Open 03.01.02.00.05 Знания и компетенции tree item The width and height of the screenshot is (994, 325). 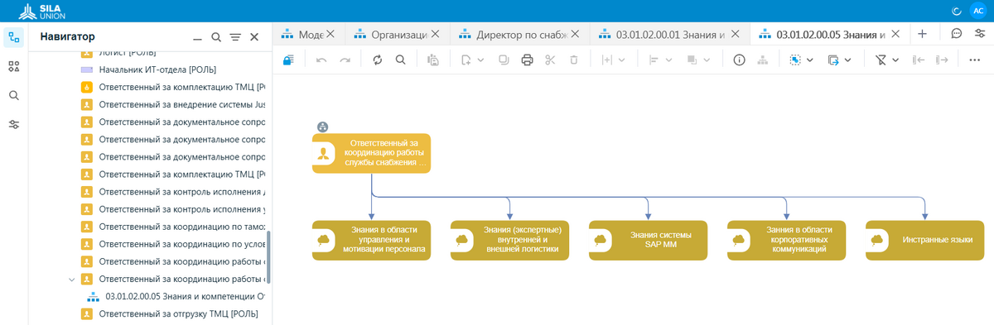pyautogui.click(x=185, y=296)
